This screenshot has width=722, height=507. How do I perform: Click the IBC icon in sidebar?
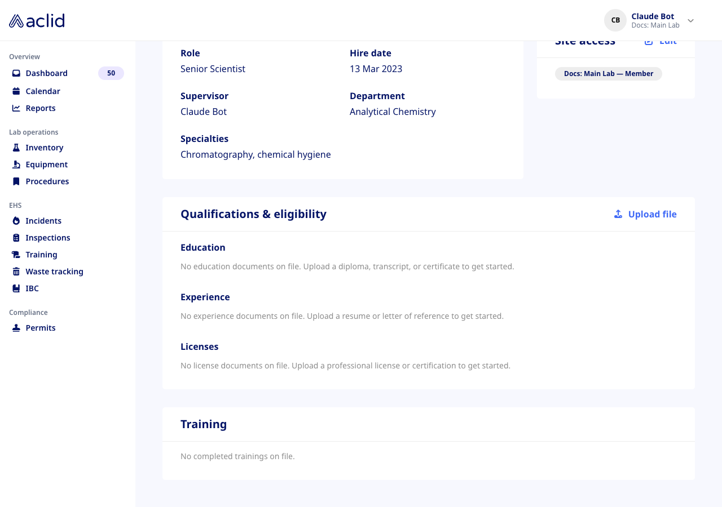(16, 288)
